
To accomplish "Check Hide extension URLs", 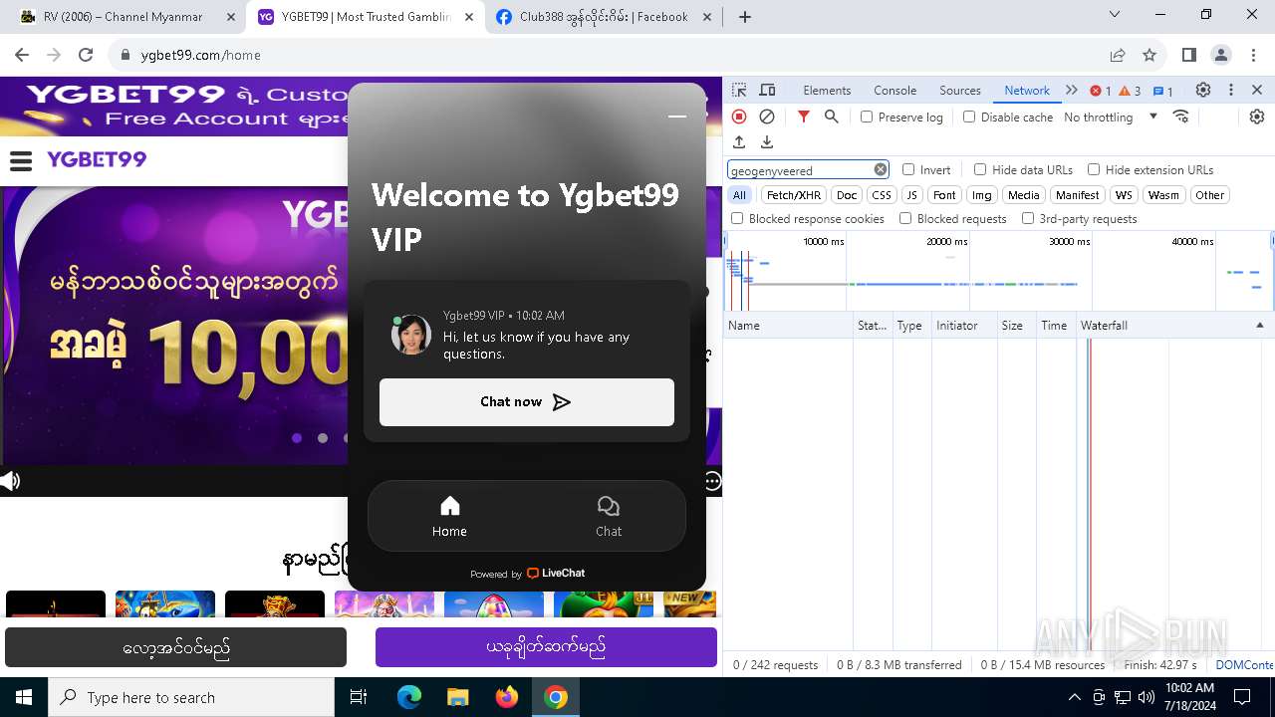I will point(1094,169).
